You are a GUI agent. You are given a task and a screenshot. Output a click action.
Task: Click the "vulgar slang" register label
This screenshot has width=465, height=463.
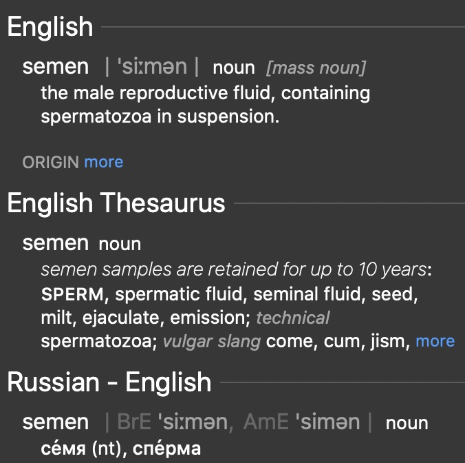(212, 341)
